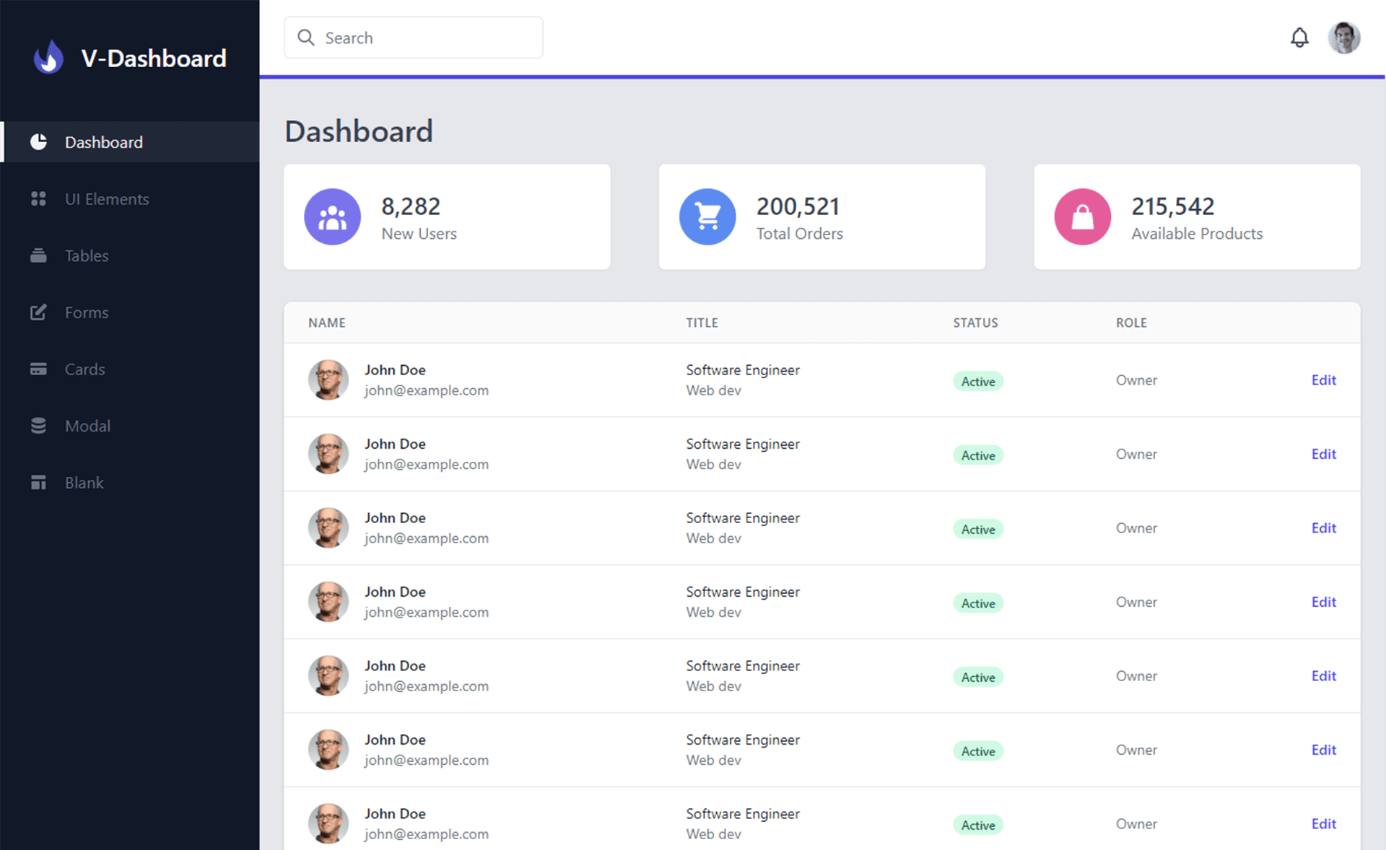The height and width of the screenshot is (850, 1386).
Task: Click the Available Products pink icon
Action: [1081, 216]
